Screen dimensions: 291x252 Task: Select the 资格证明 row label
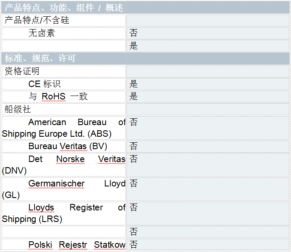tap(22, 71)
